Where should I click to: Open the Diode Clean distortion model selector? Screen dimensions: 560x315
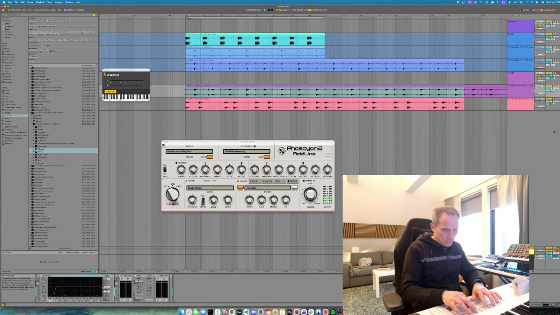(x=210, y=188)
